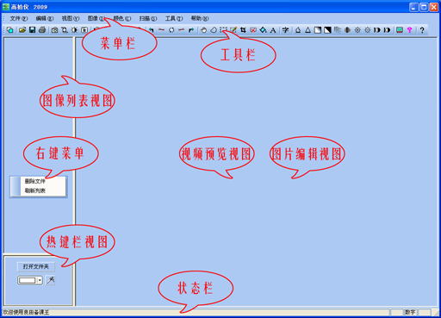The height and width of the screenshot is (318, 441).
Task: Click the 字 character icon
Action: pyautogui.click(x=285, y=30)
